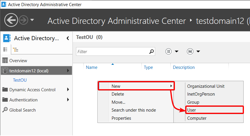Open the saved queries dropdown arrow
The width and height of the screenshot is (250, 136).
pyautogui.click(x=198, y=51)
